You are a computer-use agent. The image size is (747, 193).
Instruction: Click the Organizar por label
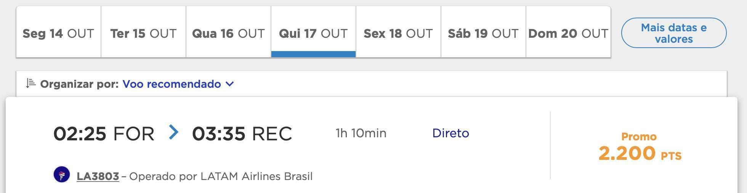pyautogui.click(x=80, y=84)
